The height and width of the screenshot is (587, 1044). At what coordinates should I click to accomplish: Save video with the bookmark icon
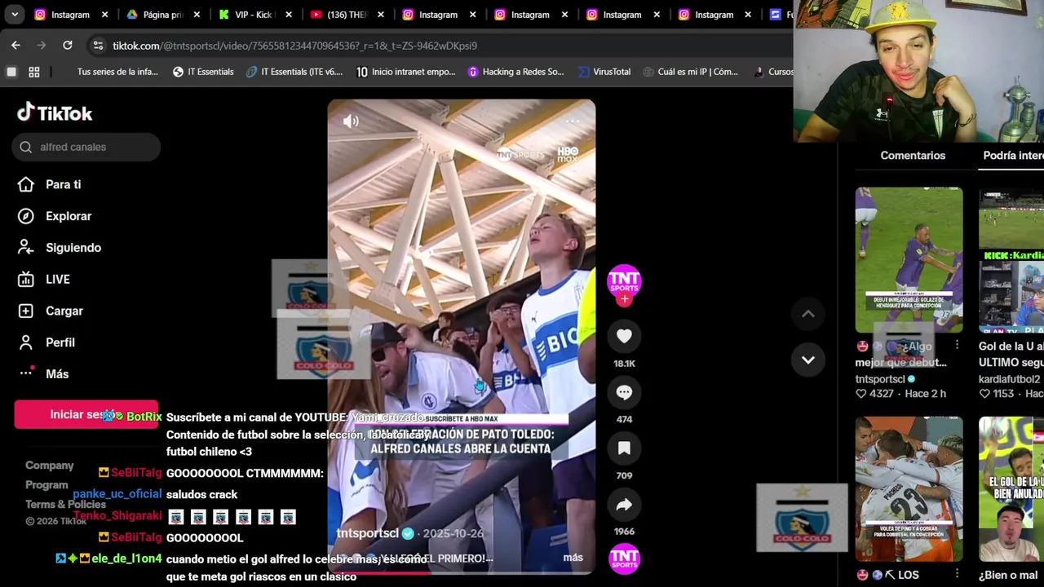coord(624,448)
